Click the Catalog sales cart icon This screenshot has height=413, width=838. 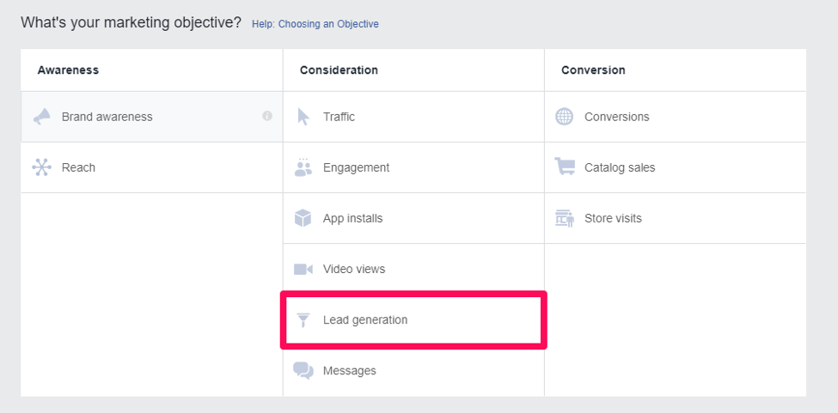pos(565,167)
